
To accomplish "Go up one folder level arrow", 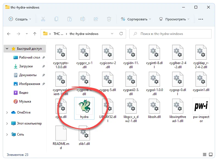I will tap(35, 34).
